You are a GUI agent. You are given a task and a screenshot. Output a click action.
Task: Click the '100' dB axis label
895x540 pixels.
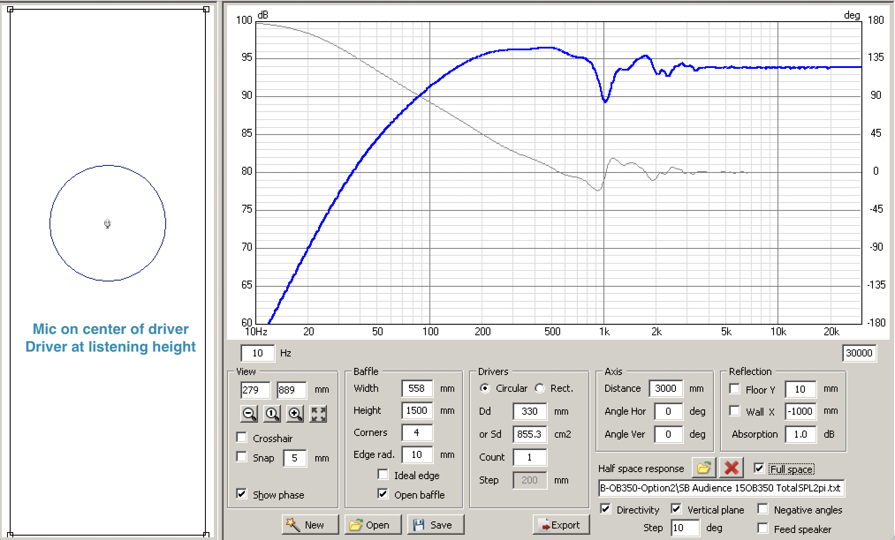point(244,20)
